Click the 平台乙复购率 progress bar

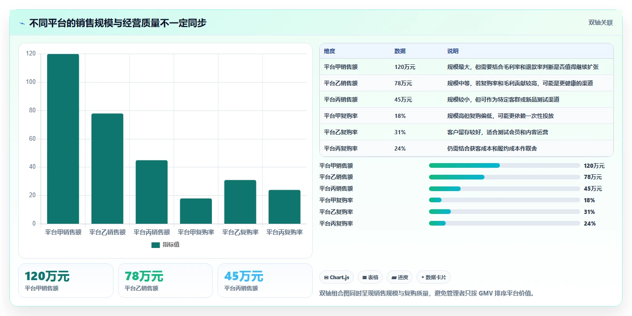pos(505,212)
